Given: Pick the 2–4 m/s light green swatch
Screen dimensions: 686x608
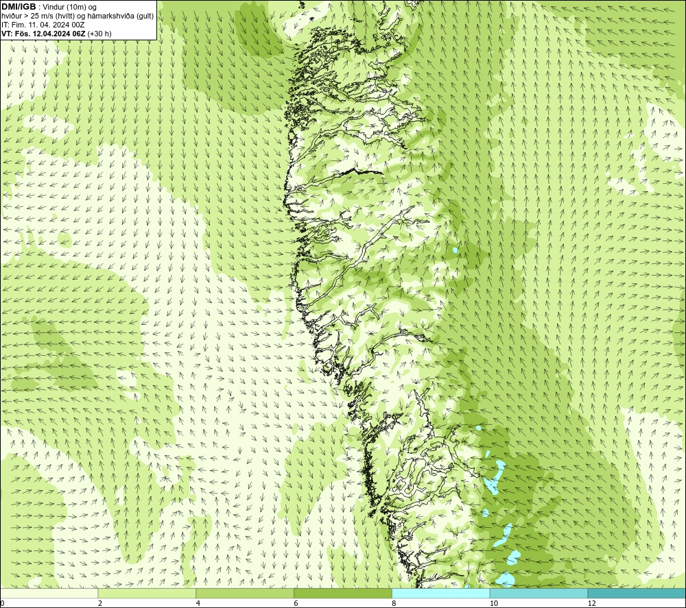Looking at the screenshot, I should pyautogui.click(x=147, y=593).
